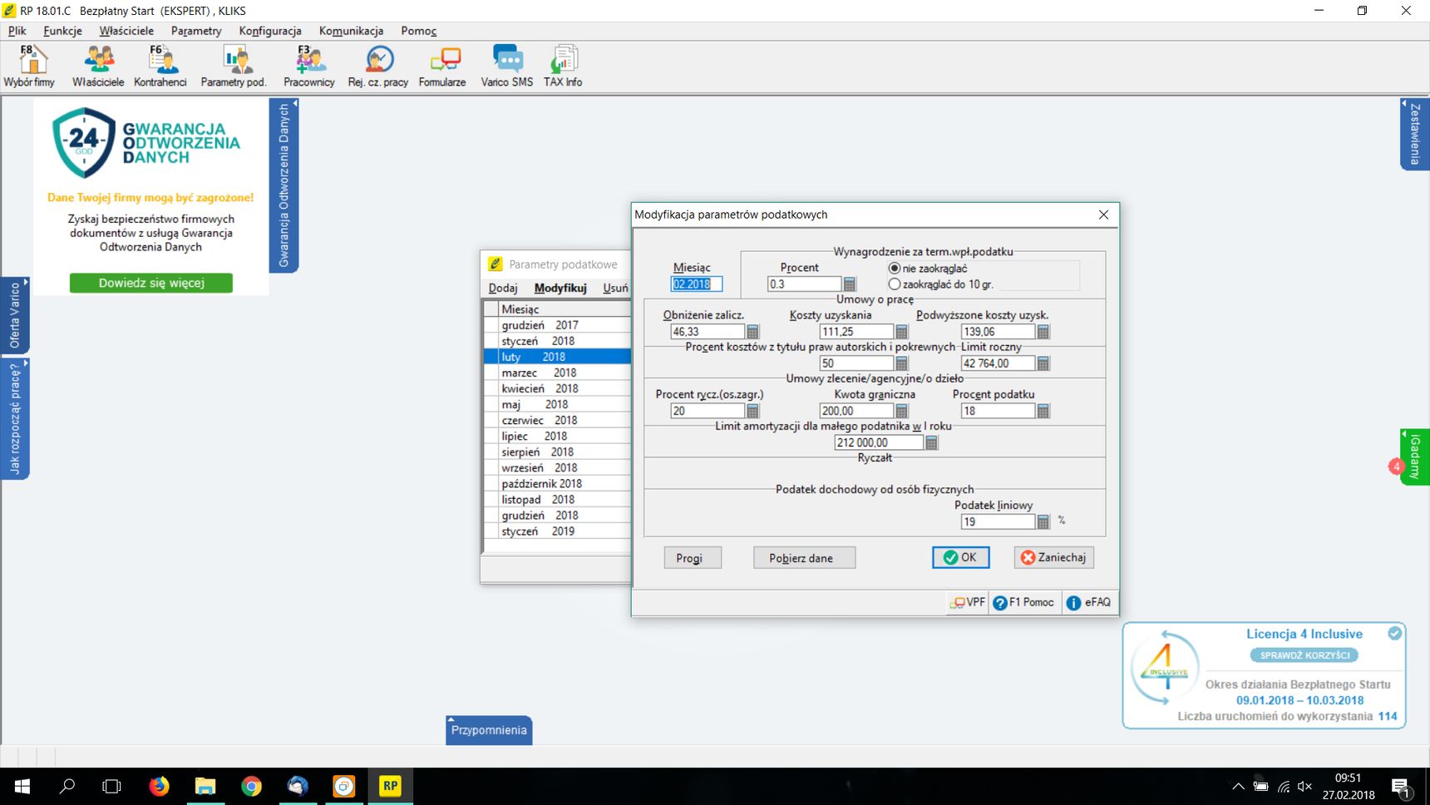Expand the Przypomnienia panel
Viewport: 1430px width, 805px height.
489,730
